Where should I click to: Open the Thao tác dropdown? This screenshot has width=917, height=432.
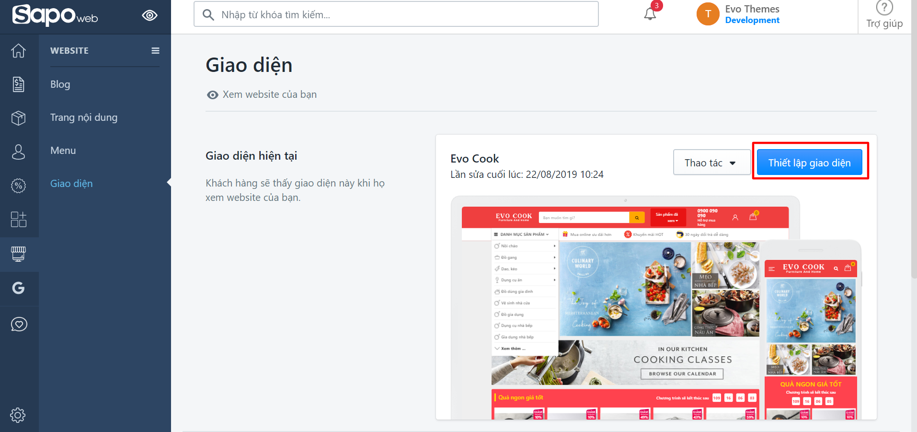tap(711, 163)
